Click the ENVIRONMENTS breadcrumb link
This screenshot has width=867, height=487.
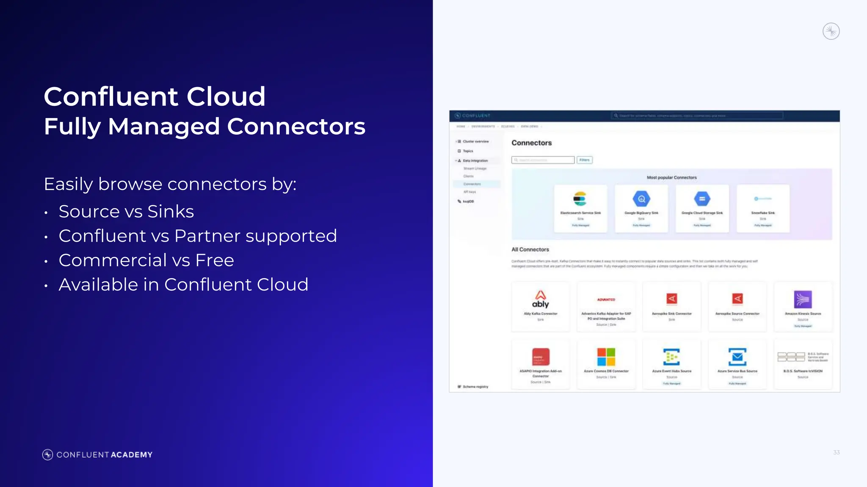coord(483,127)
